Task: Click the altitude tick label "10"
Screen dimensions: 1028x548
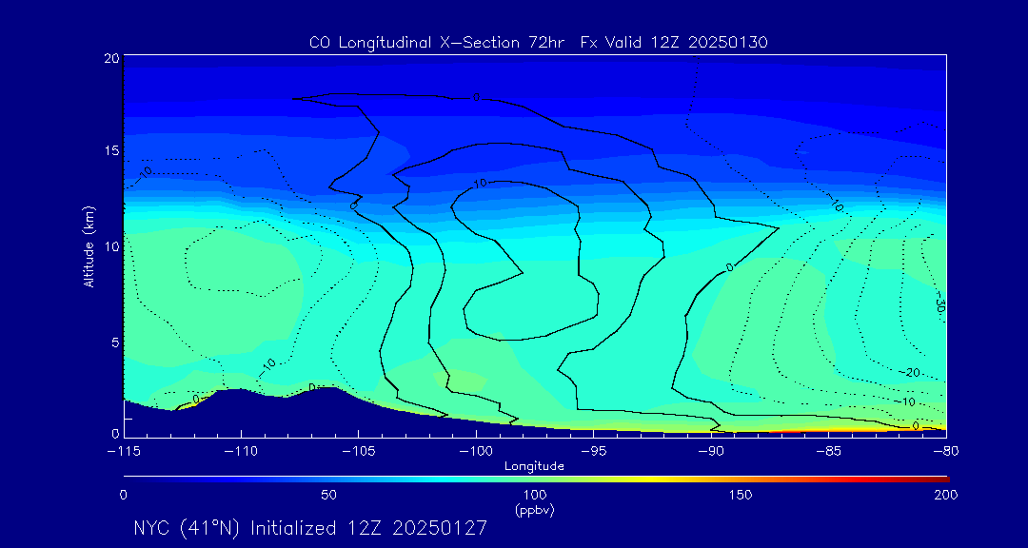Action: tap(110, 246)
